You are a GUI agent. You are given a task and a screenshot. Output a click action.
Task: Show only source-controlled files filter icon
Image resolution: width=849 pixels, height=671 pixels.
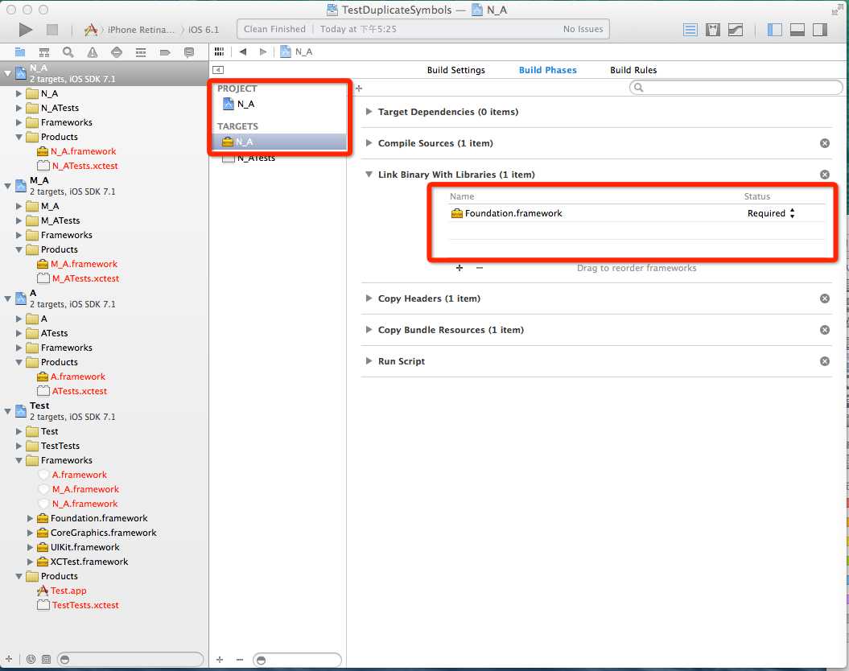point(46,659)
